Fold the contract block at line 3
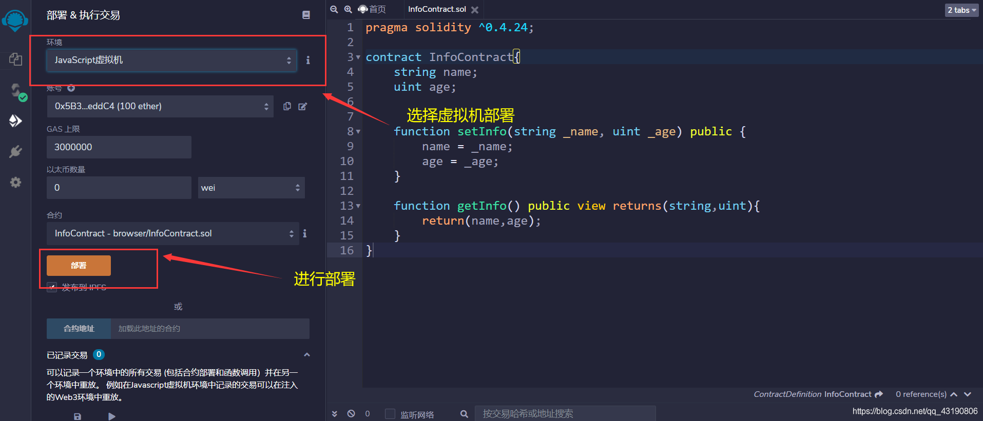 (x=358, y=57)
